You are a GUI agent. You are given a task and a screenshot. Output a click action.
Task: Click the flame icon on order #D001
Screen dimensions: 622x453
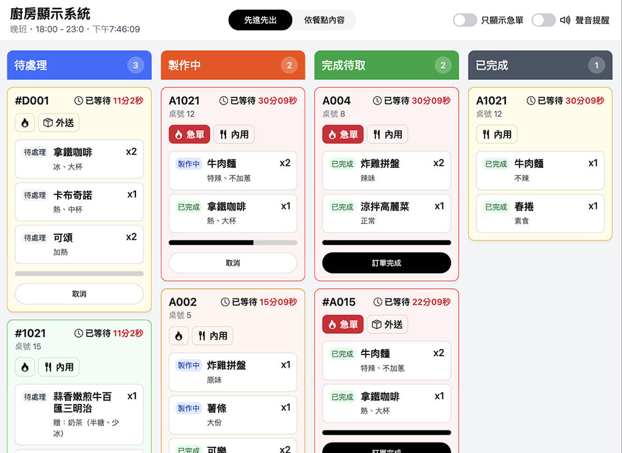(25, 122)
